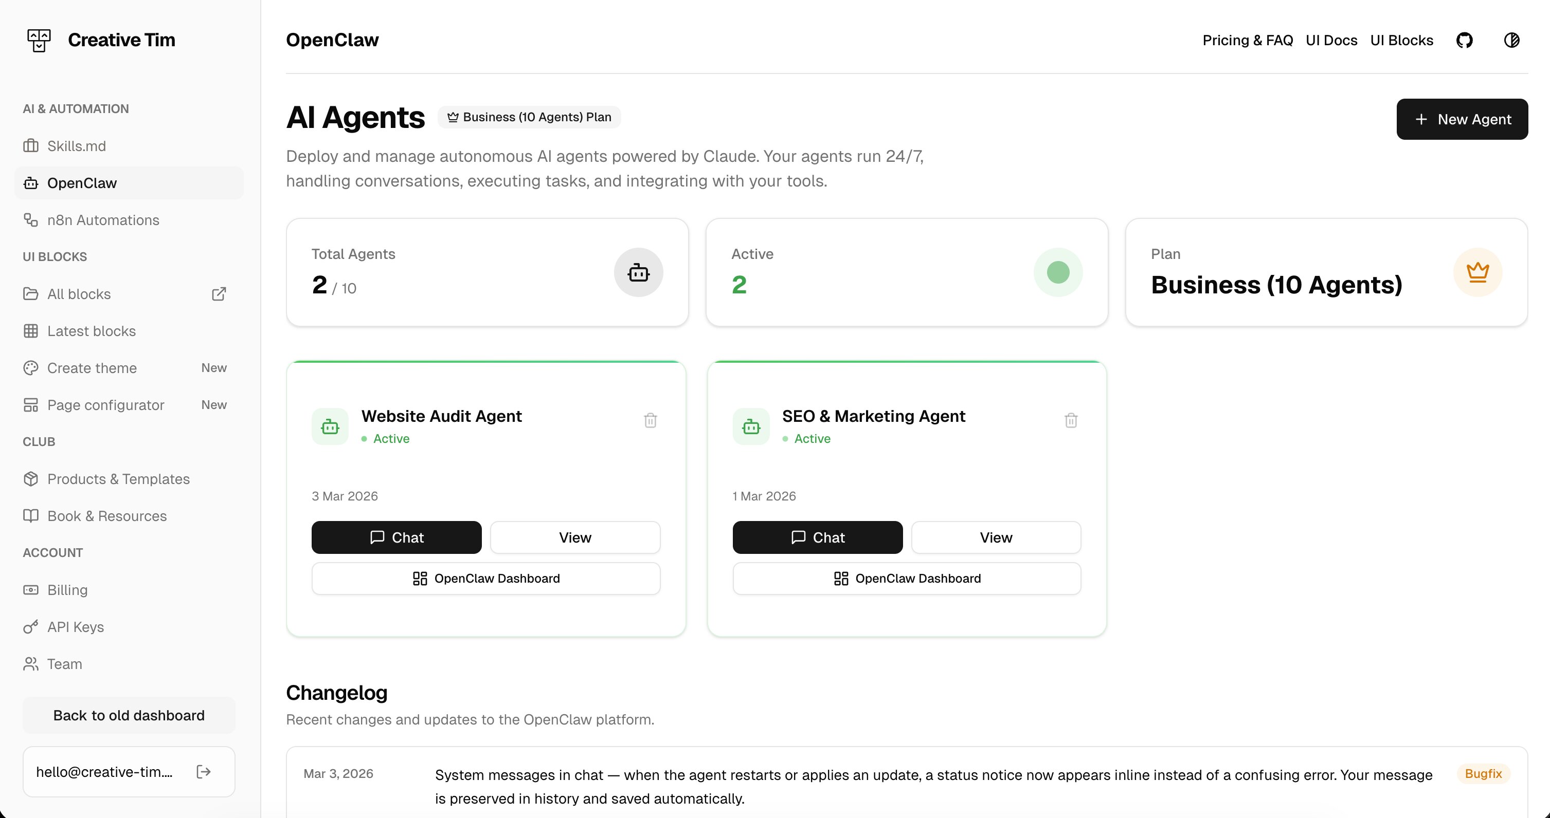The height and width of the screenshot is (818, 1550).
Task: Click the OpenClaw page title in header
Action: pos(332,40)
